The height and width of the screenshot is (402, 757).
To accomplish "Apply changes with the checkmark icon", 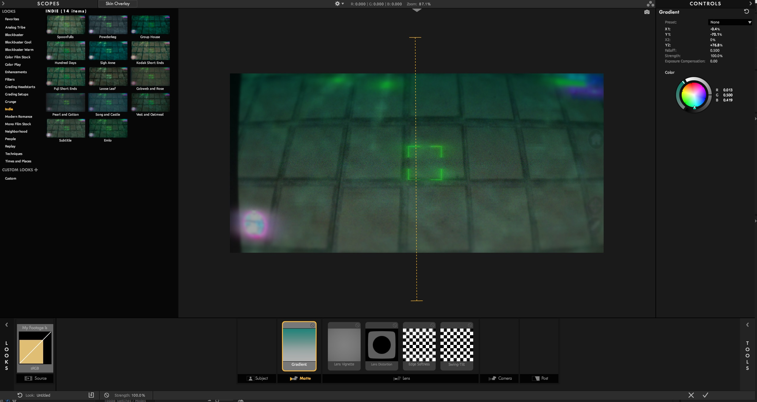I will [x=705, y=395].
